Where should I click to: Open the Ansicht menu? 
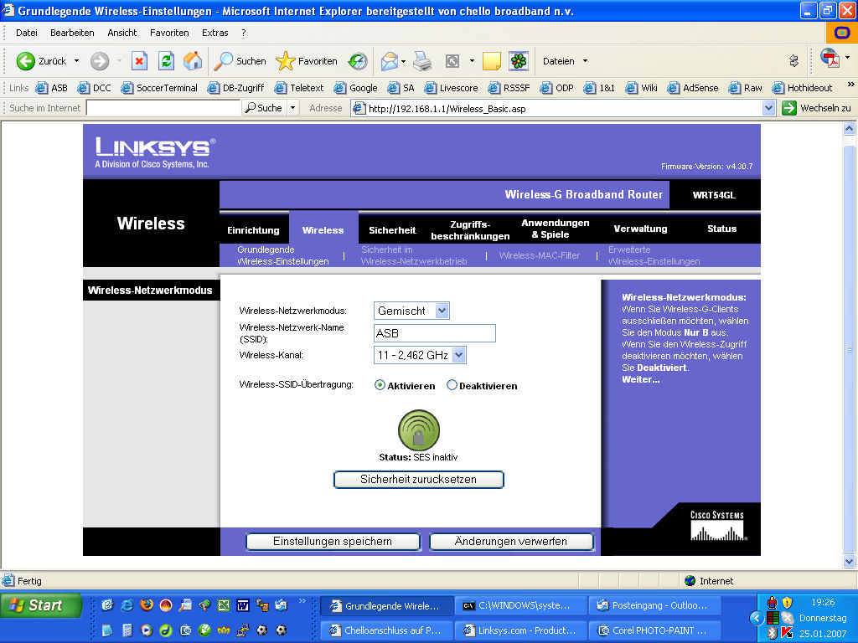[122, 33]
